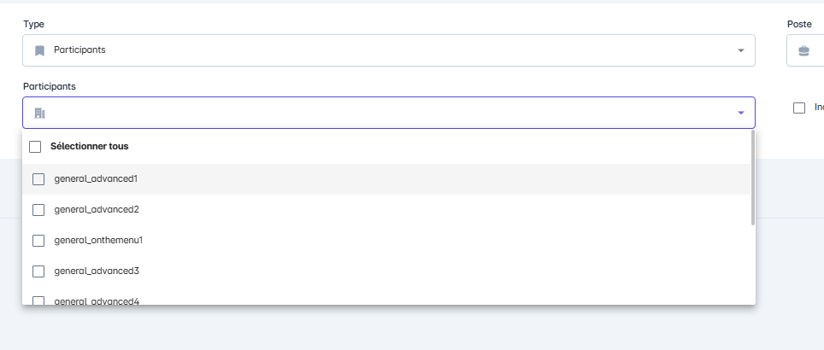This screenshot has height=350, width=824.
Task: Click the building icon in Participants field
Action: pos(39,113)
